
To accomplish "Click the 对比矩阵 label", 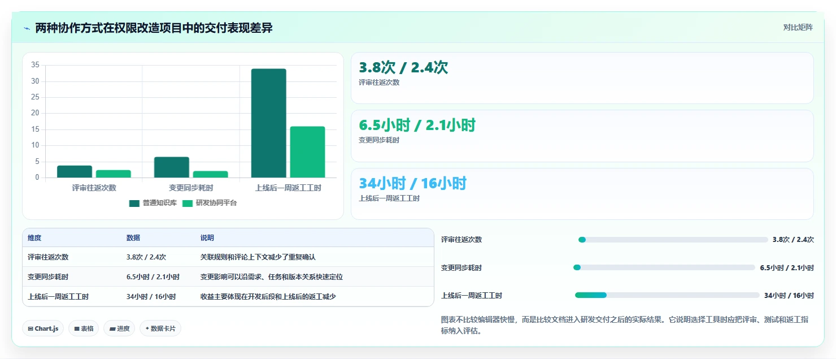I will pyautogui.click(x=798, y=28).
